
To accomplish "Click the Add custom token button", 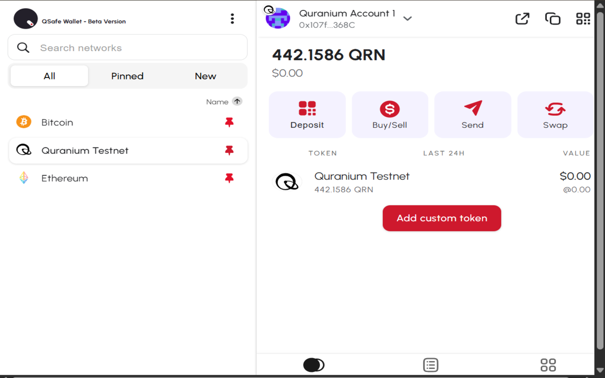I will [441, 218].
